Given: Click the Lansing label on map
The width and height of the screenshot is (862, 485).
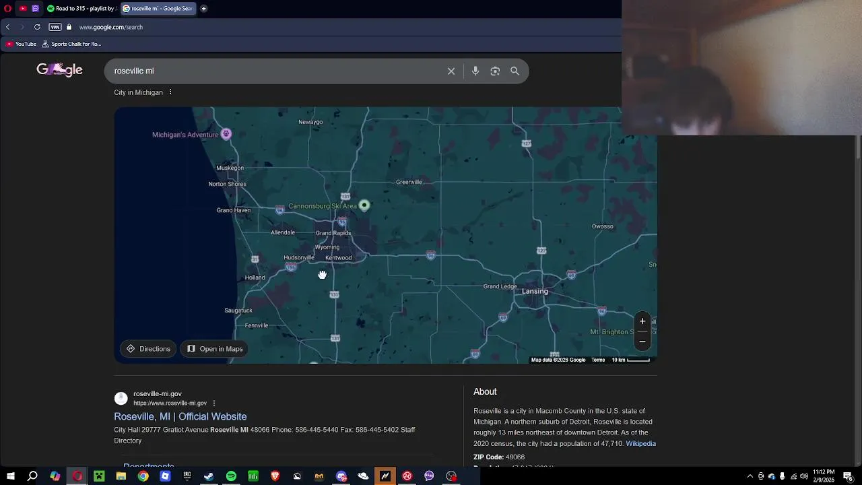Looking at the screenshot, I should point(535,291).
